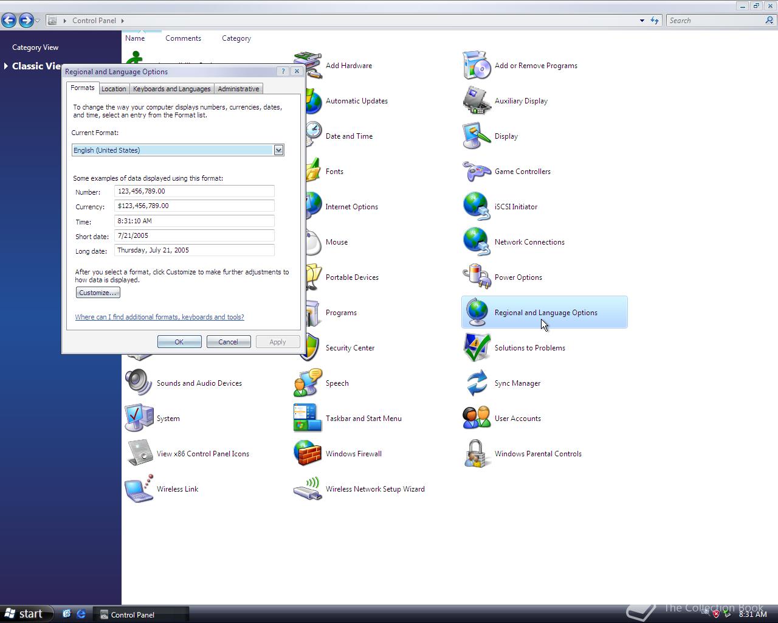
Task: Open Taskbar and Start Menu icon
Action: point(308,419)
